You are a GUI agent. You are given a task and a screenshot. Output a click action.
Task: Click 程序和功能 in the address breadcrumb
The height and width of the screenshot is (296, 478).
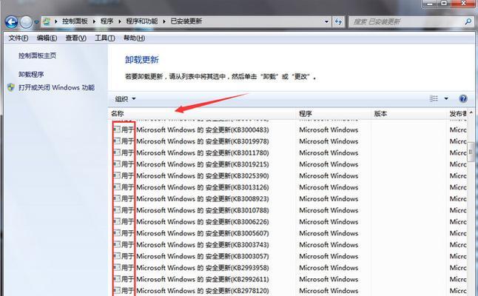point(142,21)
